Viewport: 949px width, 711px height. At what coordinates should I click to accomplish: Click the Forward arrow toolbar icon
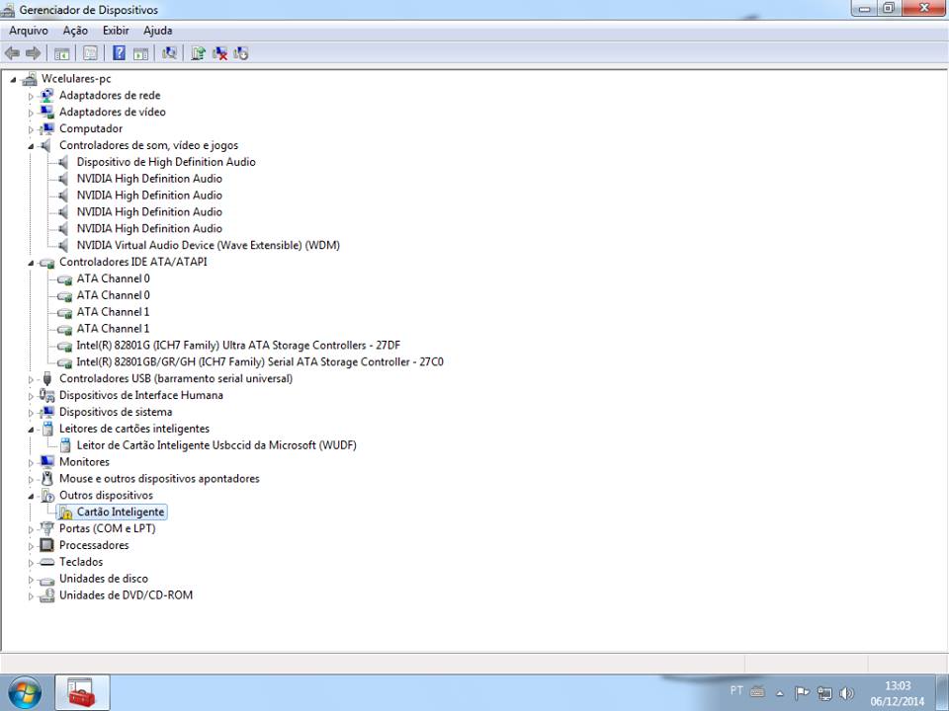[x=34, y=53]
